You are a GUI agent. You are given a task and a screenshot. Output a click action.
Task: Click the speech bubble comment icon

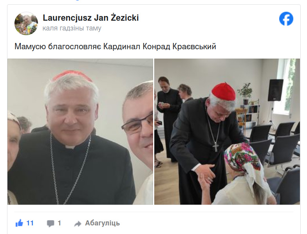[x=51, y=223]
